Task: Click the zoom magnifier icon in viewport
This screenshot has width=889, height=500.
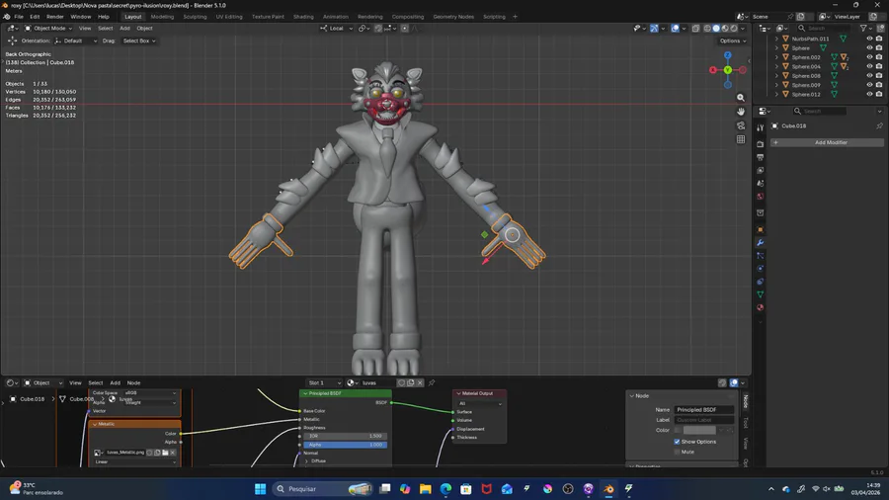Action: tap(741, 98)
